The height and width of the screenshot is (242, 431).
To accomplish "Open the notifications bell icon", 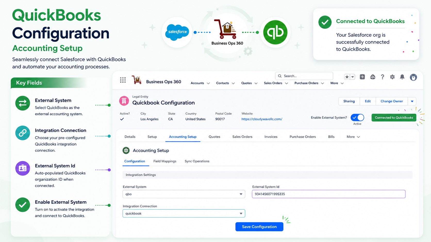I will (402, 77).
